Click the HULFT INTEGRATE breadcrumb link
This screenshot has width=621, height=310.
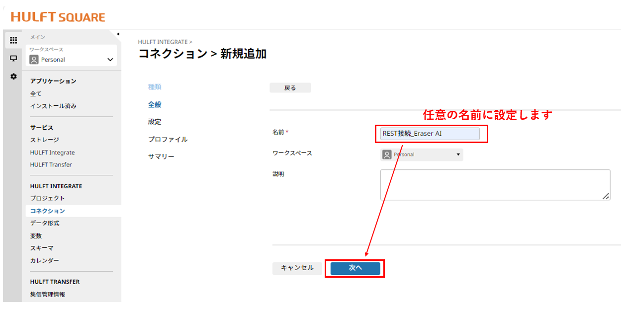(x=163, y=42)
